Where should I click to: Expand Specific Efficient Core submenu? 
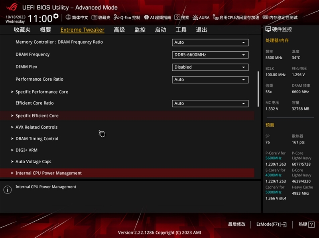127,116
